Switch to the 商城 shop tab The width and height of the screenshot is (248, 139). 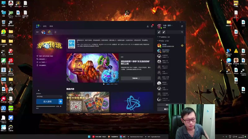(x=51, y=26)
